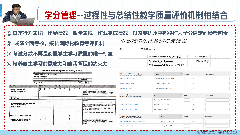Click the circled number ① bullet
The image size is (240, 135).
(9, 33)
